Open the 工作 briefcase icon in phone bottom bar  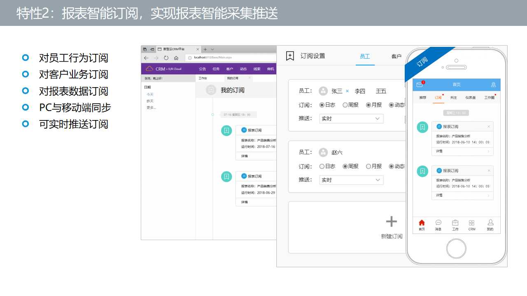[x=455, y=222]
